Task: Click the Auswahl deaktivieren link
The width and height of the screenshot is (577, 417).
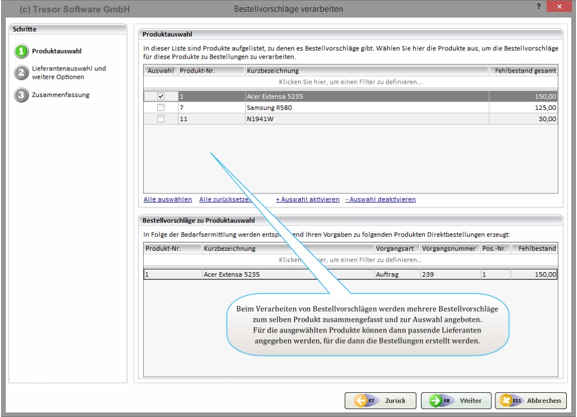Action: (x=380, y=199)
